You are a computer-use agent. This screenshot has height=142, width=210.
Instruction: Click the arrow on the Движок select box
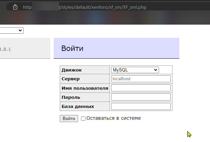pos(156,70)
